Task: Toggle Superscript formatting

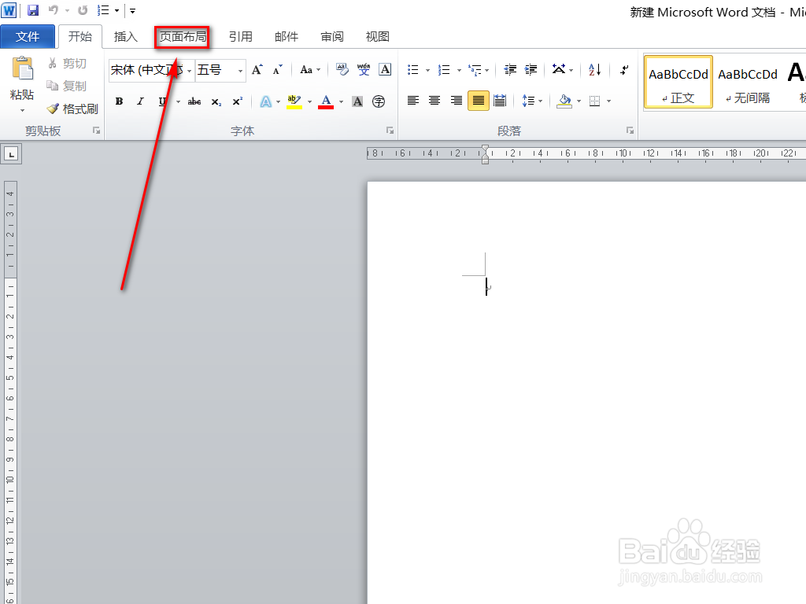Action: click(237, 101)
